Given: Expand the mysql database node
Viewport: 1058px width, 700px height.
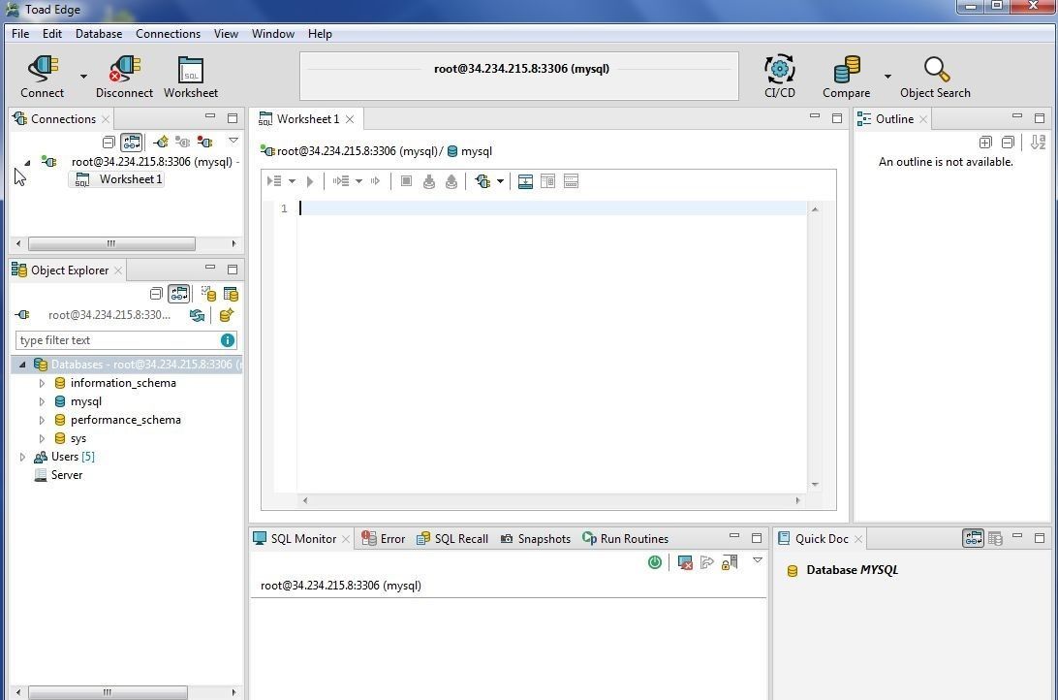Looking at the screenshot, I should [x=42, y=401].
